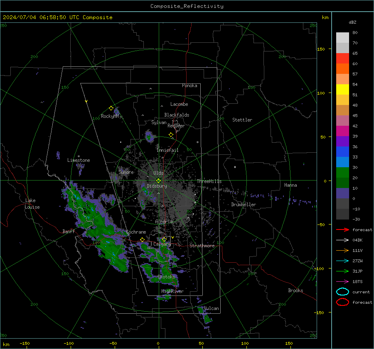
Task: Select the purple 36-39 dBZ color band
Action: point(342,142)
